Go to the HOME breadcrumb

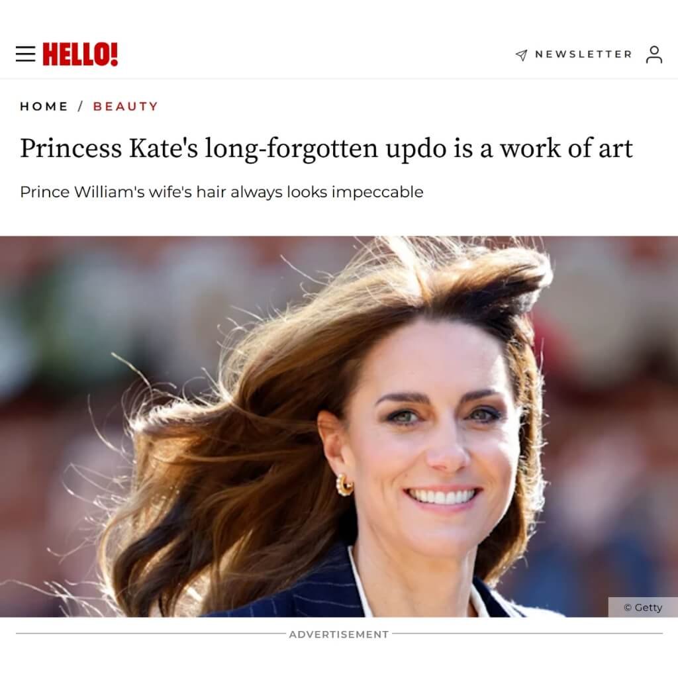(x=44, y=107)
